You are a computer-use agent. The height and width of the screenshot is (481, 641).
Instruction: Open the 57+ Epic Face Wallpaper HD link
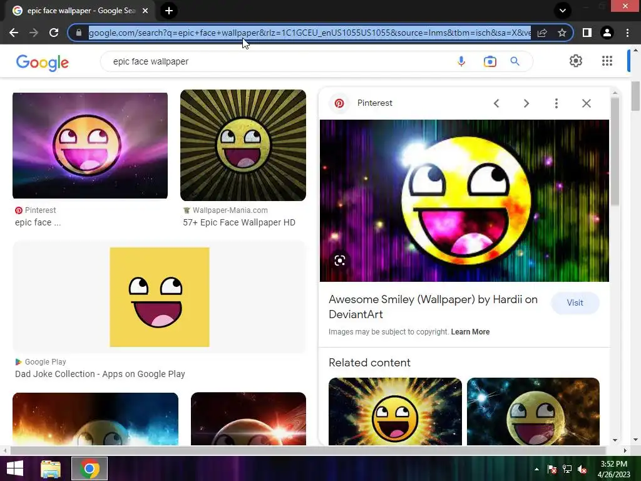[x=238, y=222]
